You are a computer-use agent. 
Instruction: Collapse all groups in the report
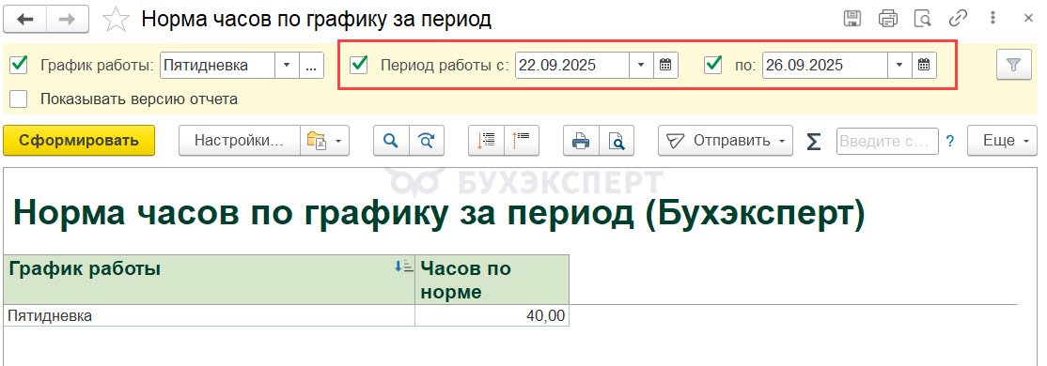[x=522, y=141]
